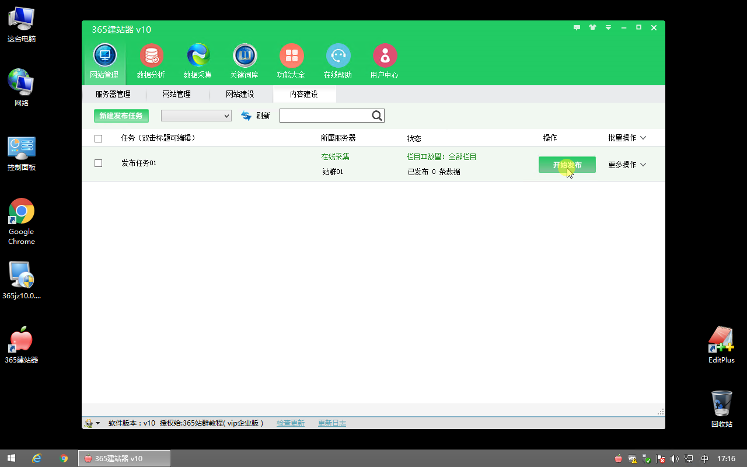Open the 关键词库 module
This screenshot has width=747, height=467.
(245, 62)
